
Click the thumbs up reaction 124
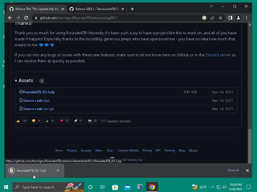click(22, 121)
